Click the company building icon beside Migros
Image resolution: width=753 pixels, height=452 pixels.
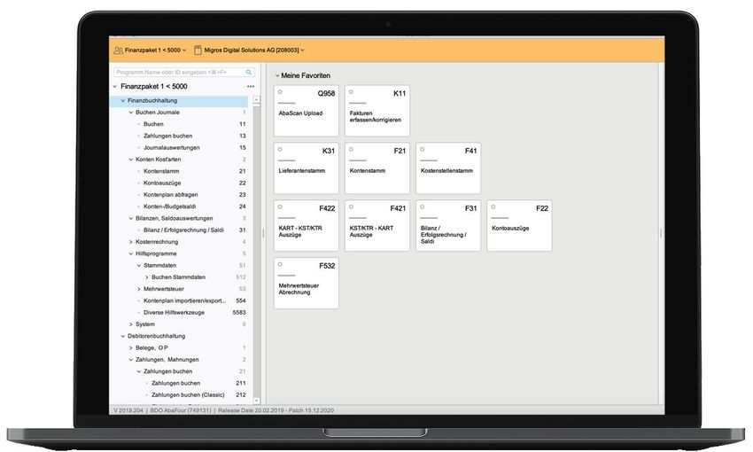(x=198, y=51)
